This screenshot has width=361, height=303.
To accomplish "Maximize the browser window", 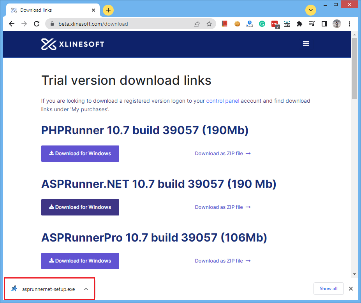I will 336,5.
